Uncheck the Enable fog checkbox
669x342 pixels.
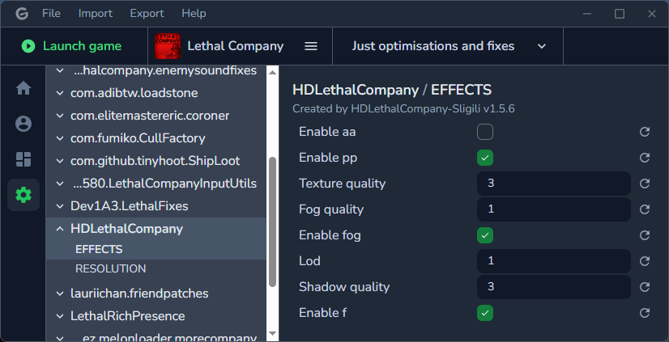point(485,235)
